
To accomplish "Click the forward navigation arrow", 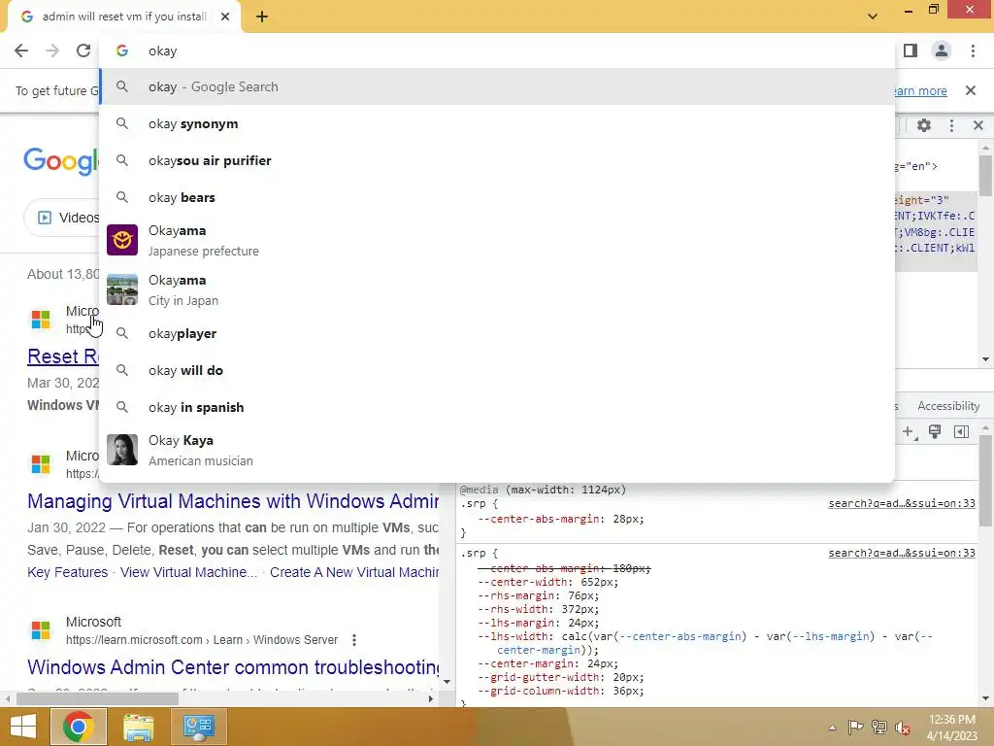I will click(x=52, y=51).
